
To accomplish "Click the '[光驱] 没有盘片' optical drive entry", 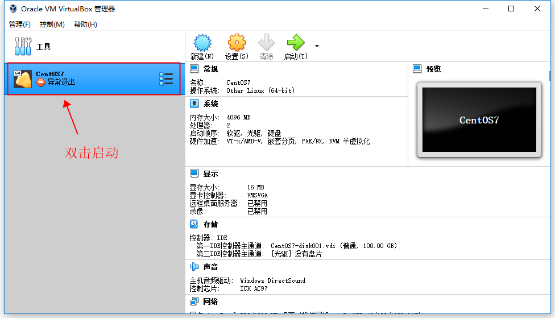I will point(297,254).
